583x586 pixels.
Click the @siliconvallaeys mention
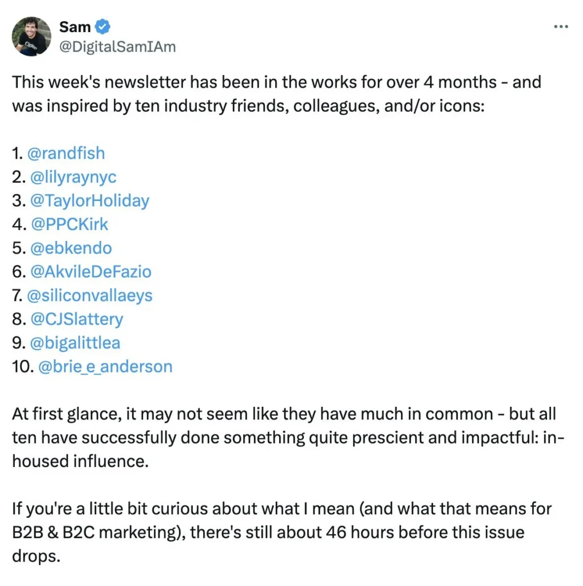(x=90, y=295)
